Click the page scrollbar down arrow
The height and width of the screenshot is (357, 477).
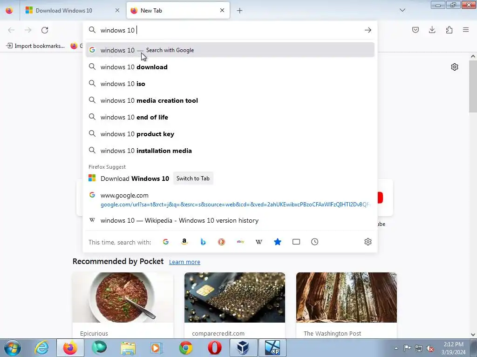pos(473,335)
